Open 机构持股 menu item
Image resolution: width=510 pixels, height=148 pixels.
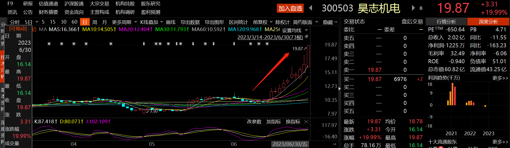(125, 4)
